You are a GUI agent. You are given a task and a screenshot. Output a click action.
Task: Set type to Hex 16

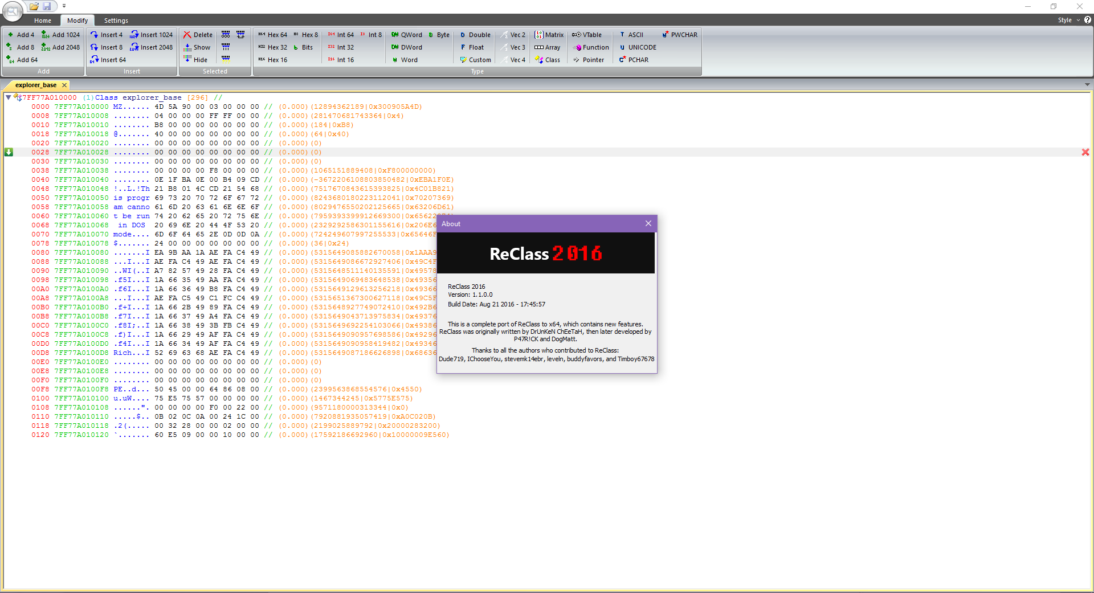tap(272, 60)
